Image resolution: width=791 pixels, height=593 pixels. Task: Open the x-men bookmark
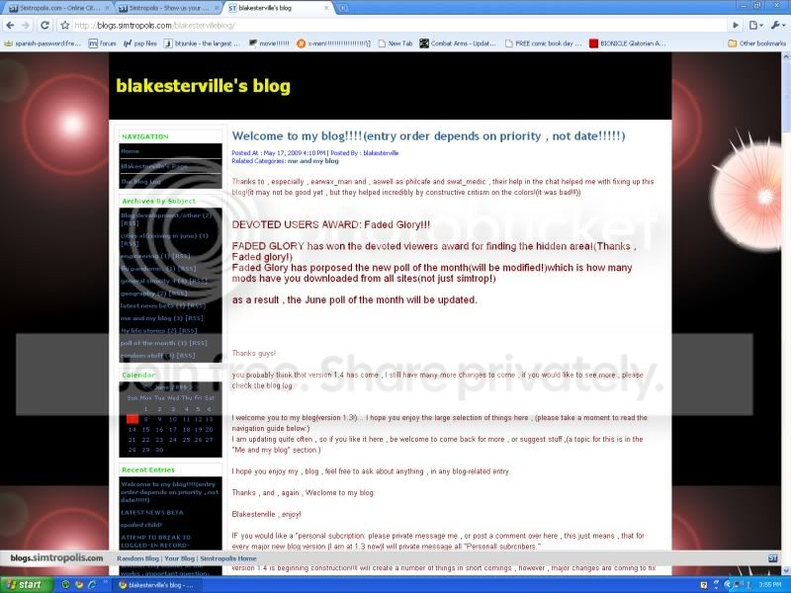(333, 43)
